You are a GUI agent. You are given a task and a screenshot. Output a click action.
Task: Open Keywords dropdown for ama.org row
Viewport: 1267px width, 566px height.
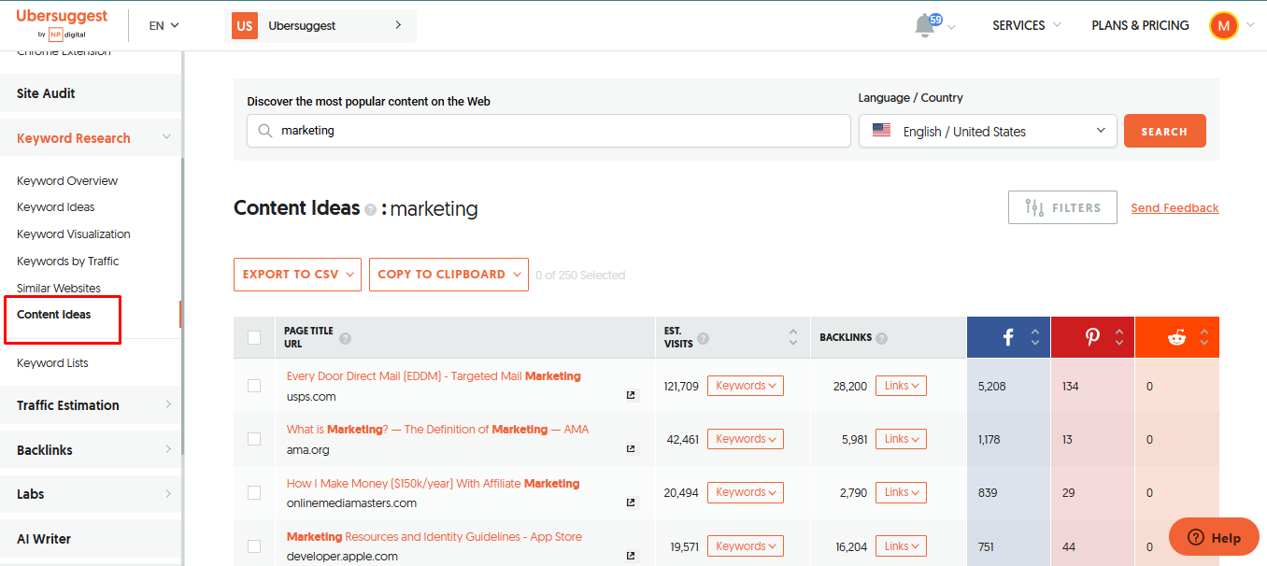(x=746, y=439)
